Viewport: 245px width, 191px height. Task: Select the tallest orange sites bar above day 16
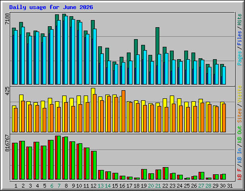(123, 111)
